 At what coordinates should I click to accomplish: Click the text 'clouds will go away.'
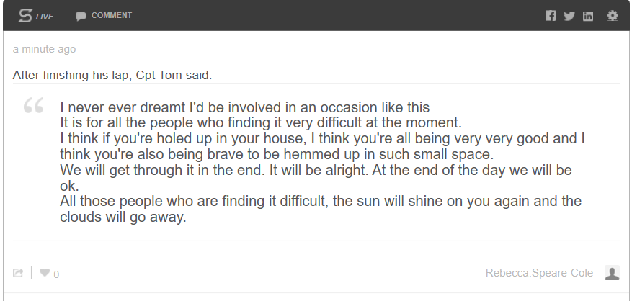(x=123, y=217)
